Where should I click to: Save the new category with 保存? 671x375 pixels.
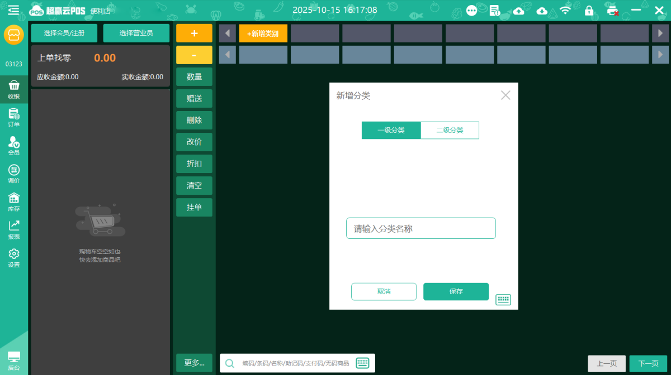point(456,291)
